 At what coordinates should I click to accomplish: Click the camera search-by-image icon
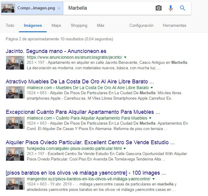pyautogui.click(x=159, y=8)
